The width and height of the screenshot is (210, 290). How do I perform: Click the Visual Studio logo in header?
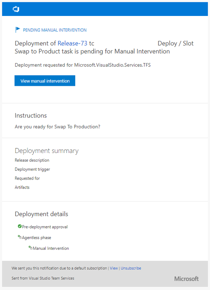[x=16, y=9]
